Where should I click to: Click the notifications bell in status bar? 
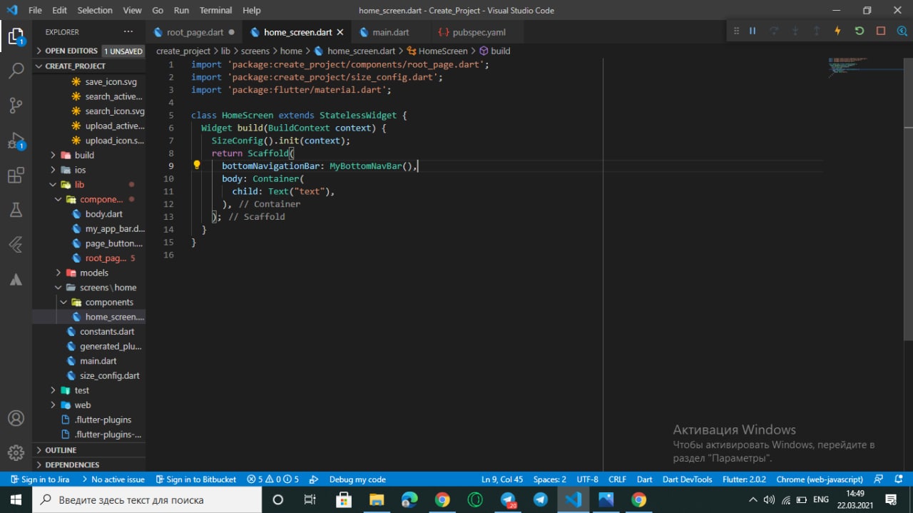click(898, 479)
